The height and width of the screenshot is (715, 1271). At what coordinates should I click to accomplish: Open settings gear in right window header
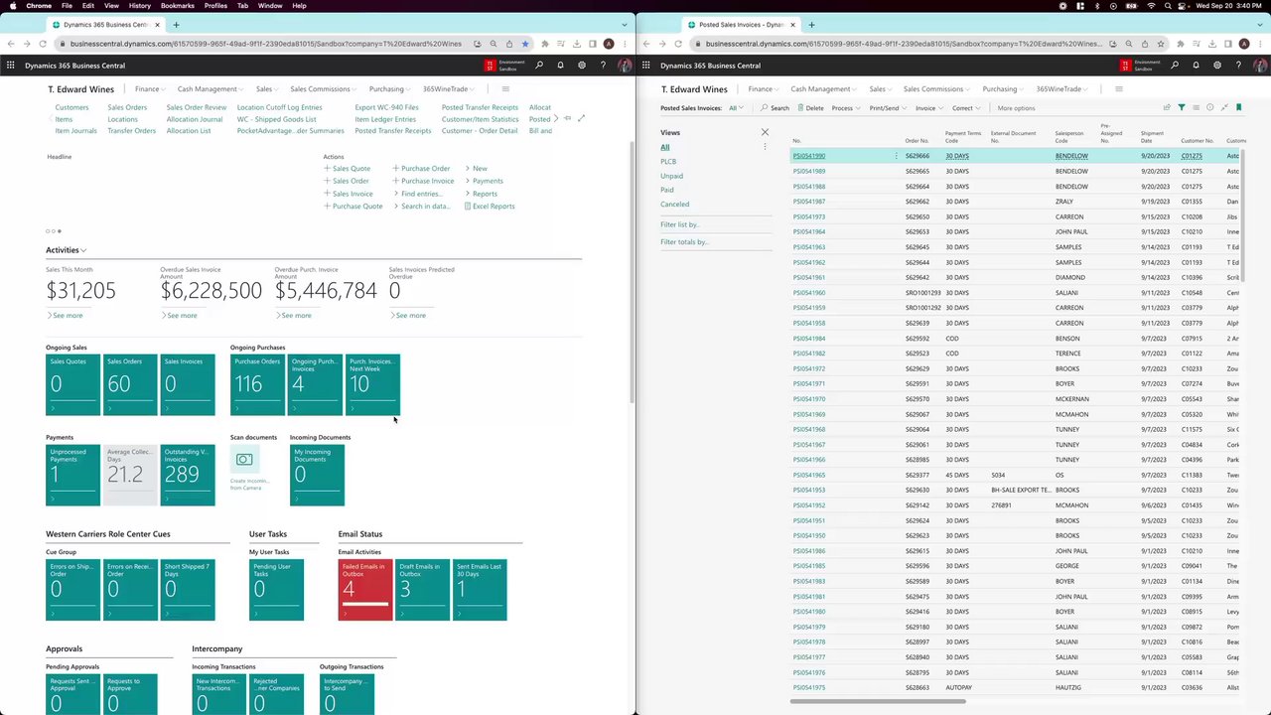coord(1217,66)
